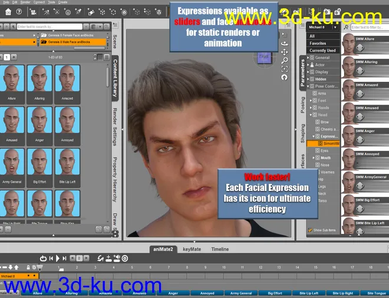Open the Timeline tab
This screenshot has width=389, height=298.
coord(220,249)
